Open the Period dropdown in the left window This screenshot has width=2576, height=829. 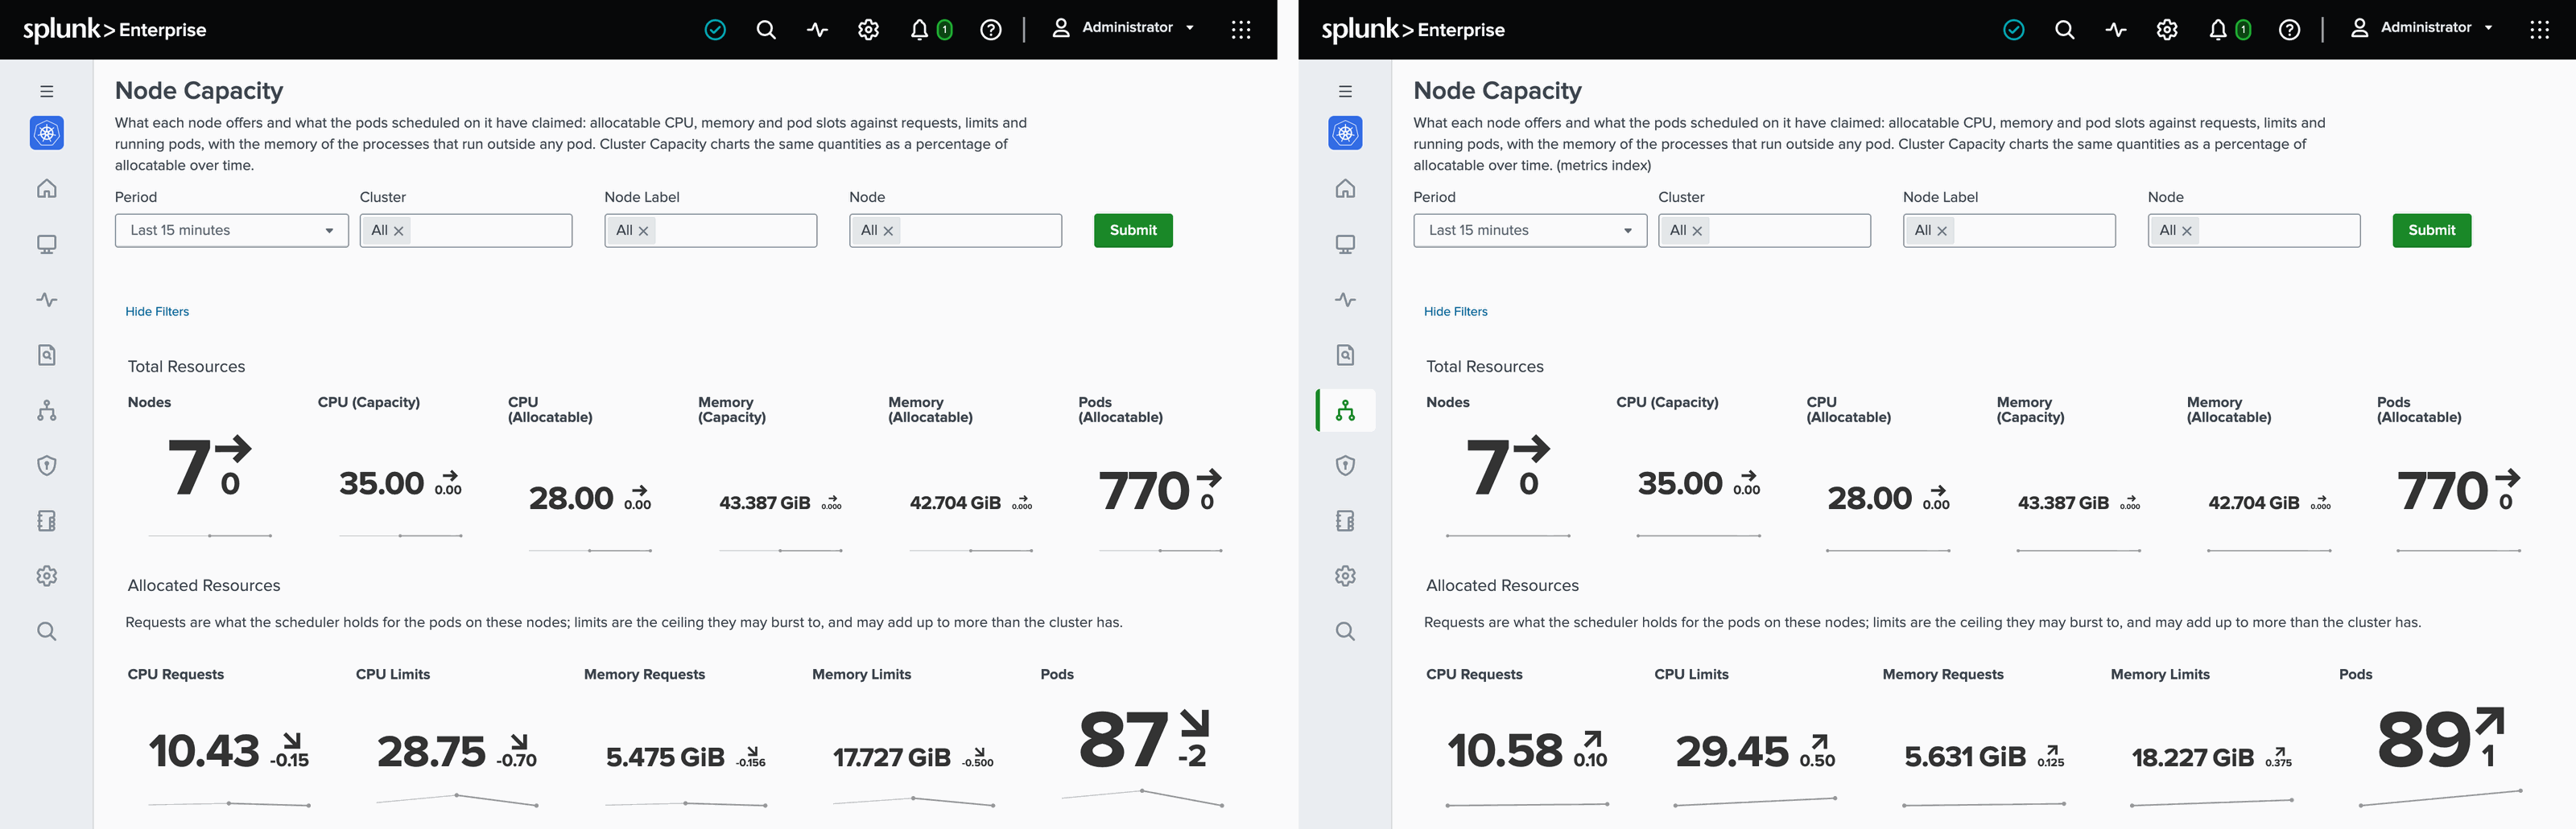(232, 231)
